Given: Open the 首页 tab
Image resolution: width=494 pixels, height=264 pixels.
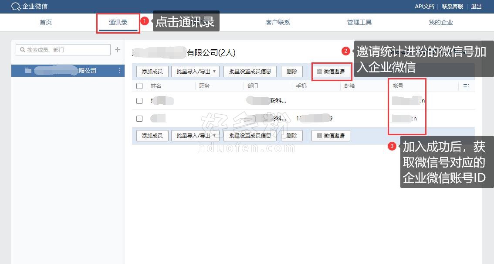Looking at the screenshot, I should [x=46, y=22].
